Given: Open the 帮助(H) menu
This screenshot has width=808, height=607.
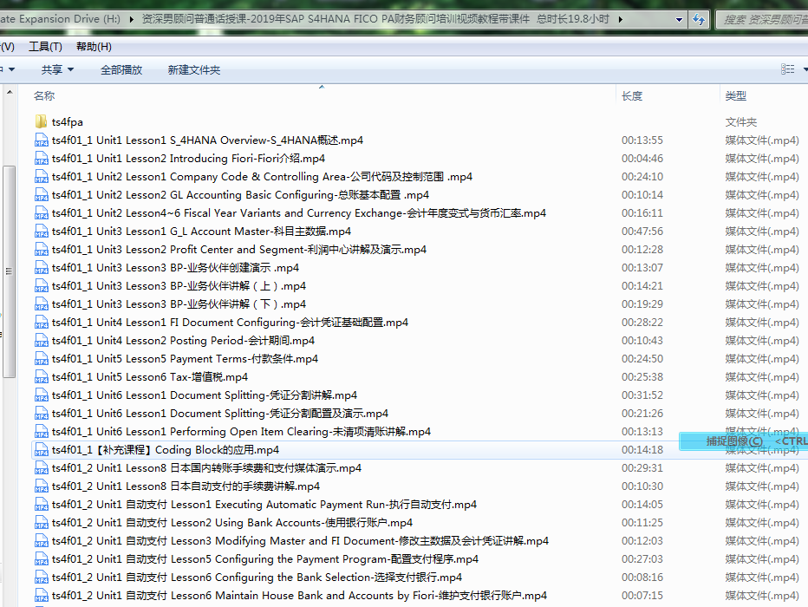Looking at the screenshot, I should pos(94,47).
